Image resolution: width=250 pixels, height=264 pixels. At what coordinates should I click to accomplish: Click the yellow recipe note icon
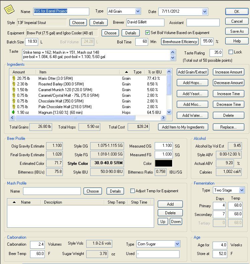tap(9, 9)
